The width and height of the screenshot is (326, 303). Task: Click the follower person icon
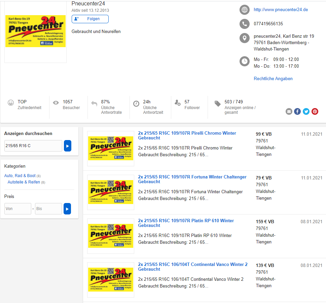[177, 102]
